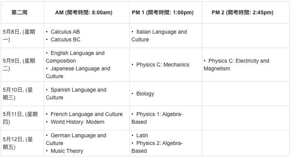Click Italian Language and Culture entry
Image resolution: width=290 pixels, height=157 pixels.
(x=159, y=36)
